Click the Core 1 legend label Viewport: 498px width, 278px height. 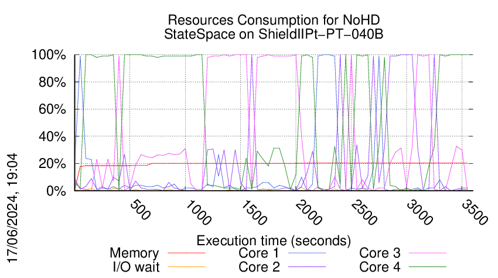tap(258, 253)
